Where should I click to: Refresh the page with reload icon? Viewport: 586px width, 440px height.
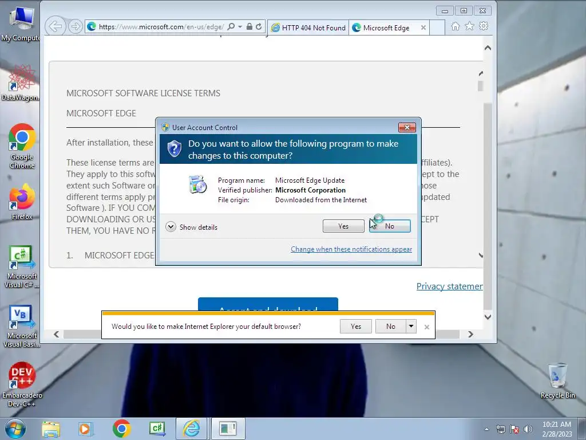(x=259, y=26)
